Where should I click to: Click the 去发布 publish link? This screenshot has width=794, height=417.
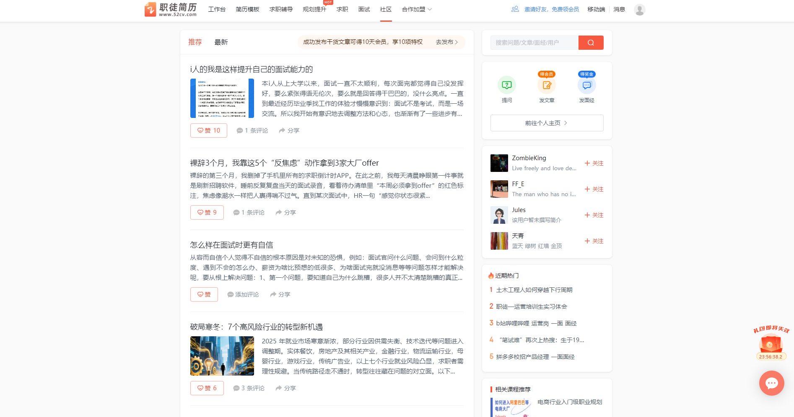tap(444, 42)
